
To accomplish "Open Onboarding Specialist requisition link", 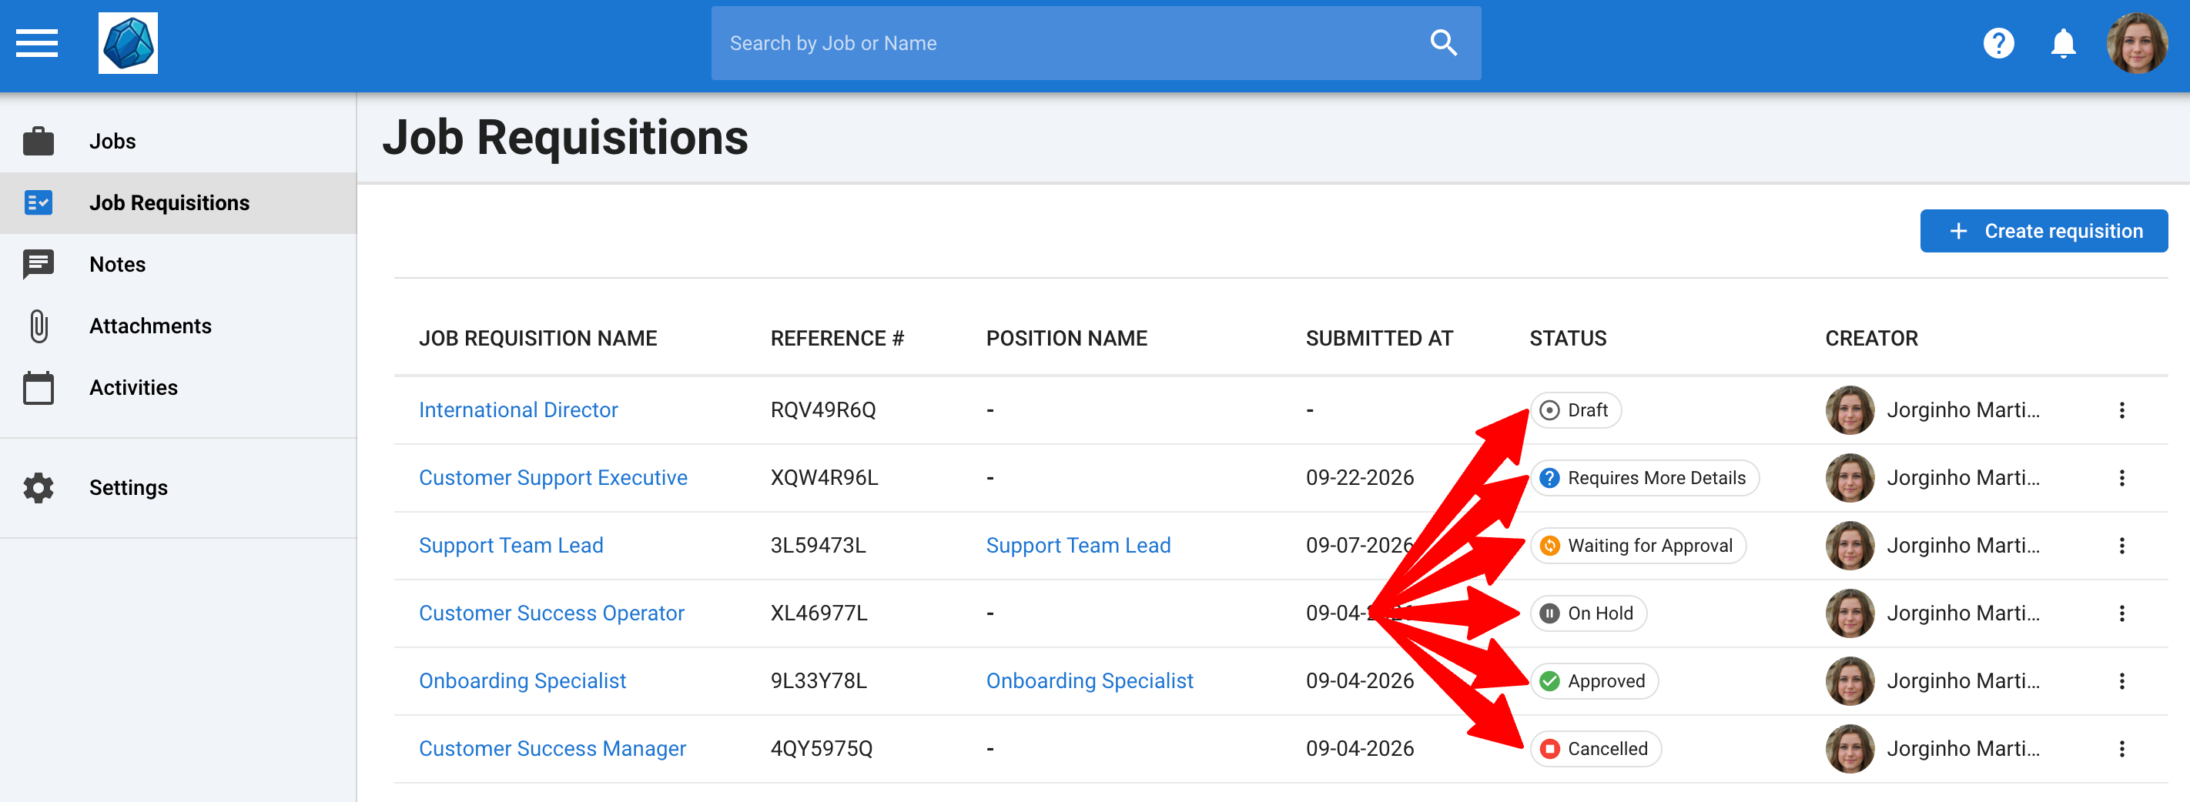I will 522,681.
